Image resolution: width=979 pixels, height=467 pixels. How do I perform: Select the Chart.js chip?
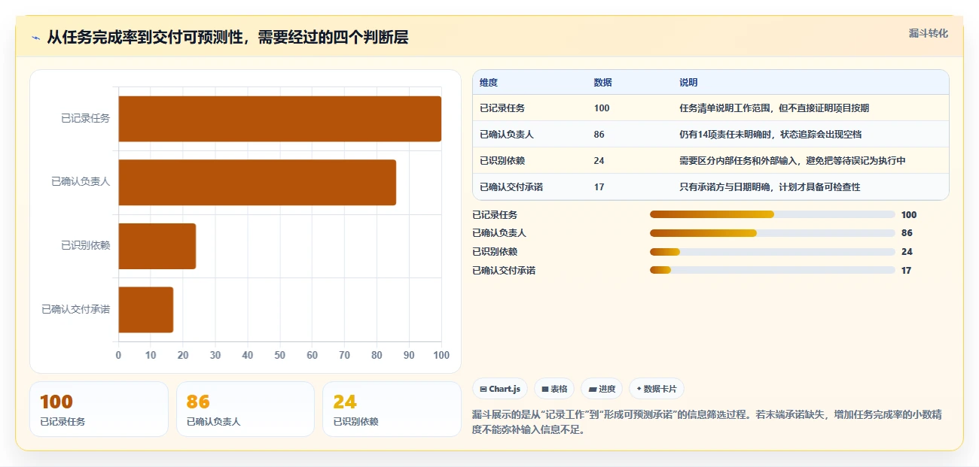pos(500,389)
